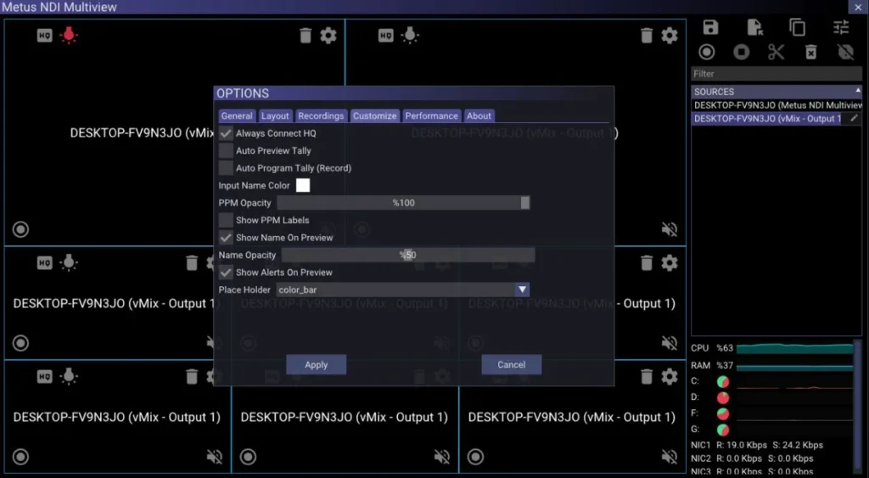Click the toolbar trash icon with an X
Viewport: 869px width, 478px height.
pyautogui.click(x=810, y=52)
